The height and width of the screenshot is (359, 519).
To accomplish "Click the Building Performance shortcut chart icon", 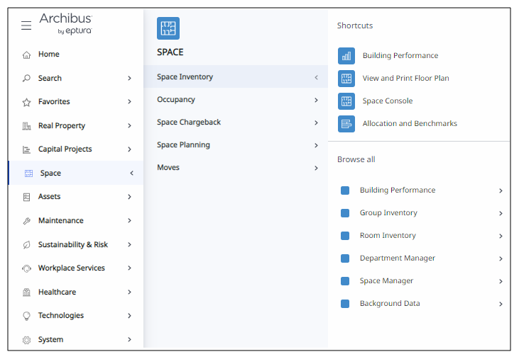I will [x=346, y=56].
